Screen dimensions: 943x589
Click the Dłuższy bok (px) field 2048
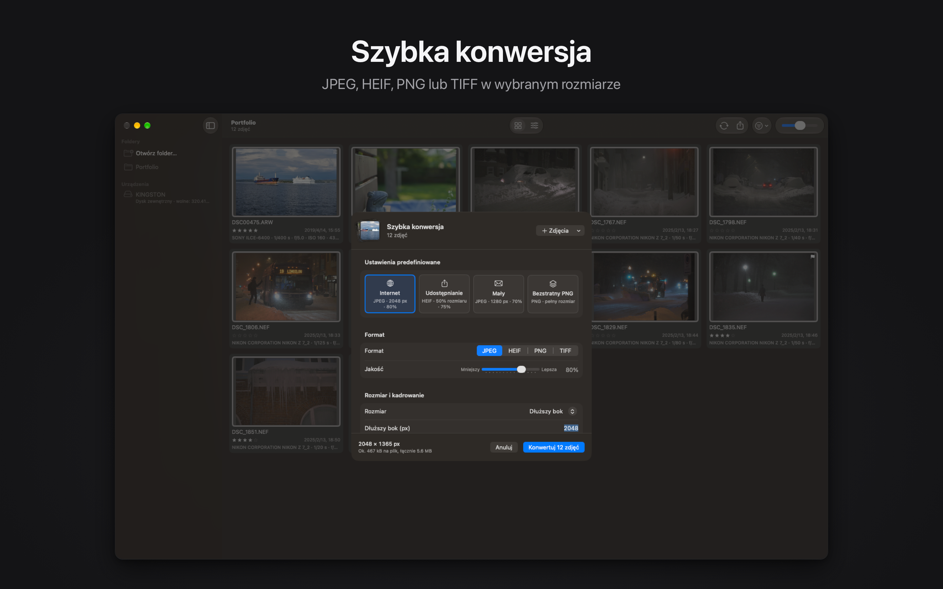click(570, 428)
